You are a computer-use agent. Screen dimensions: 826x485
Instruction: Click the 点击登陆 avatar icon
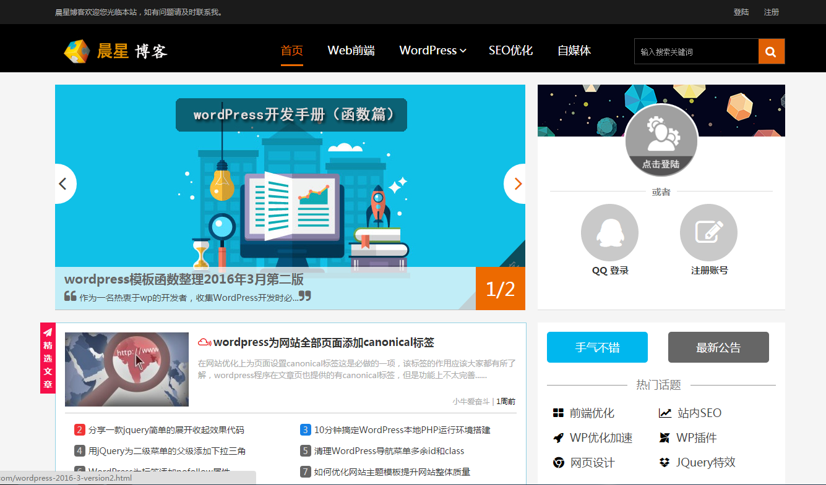pos(661,140)
